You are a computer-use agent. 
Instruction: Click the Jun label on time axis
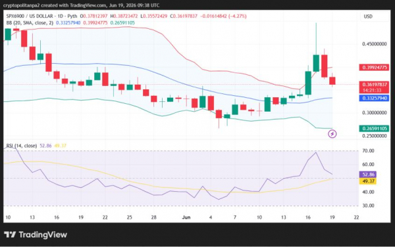186,217
